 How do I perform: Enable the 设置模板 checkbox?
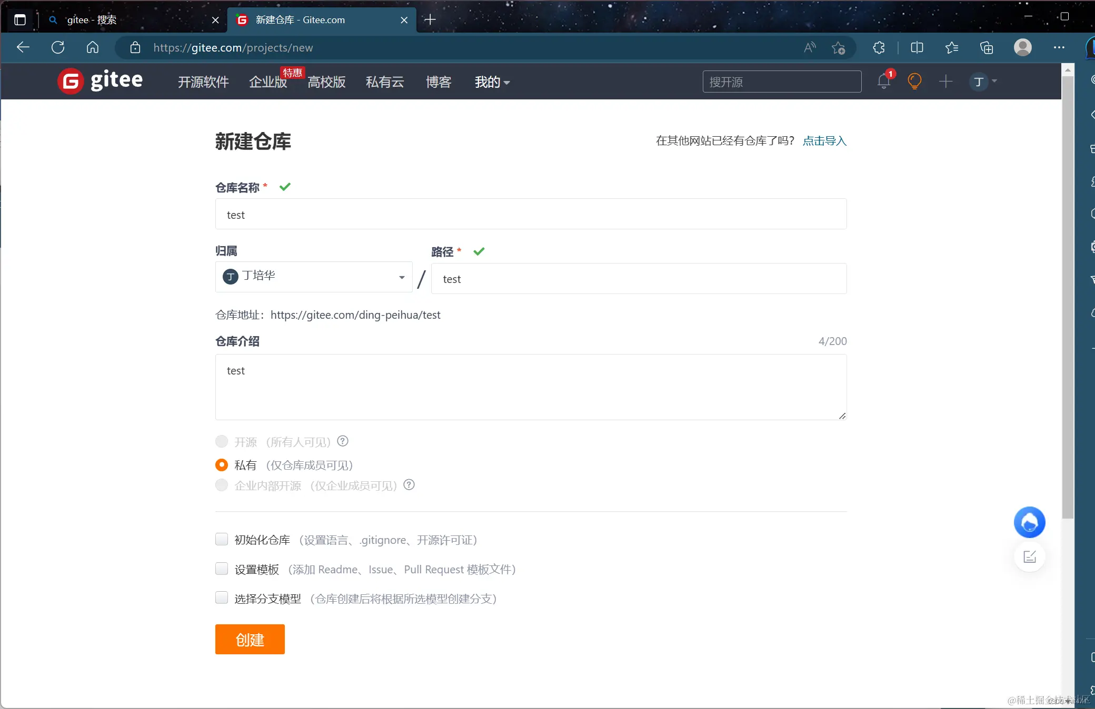point(222,569)
